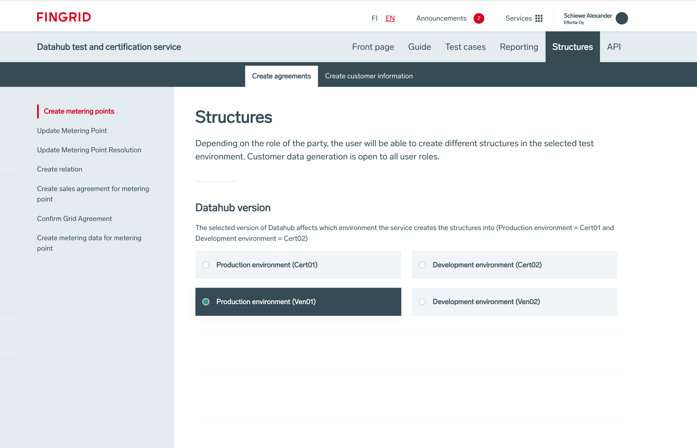Select Production environment (Ven01) radio
This screenshot has width=697, height=448.
point(206,302)
